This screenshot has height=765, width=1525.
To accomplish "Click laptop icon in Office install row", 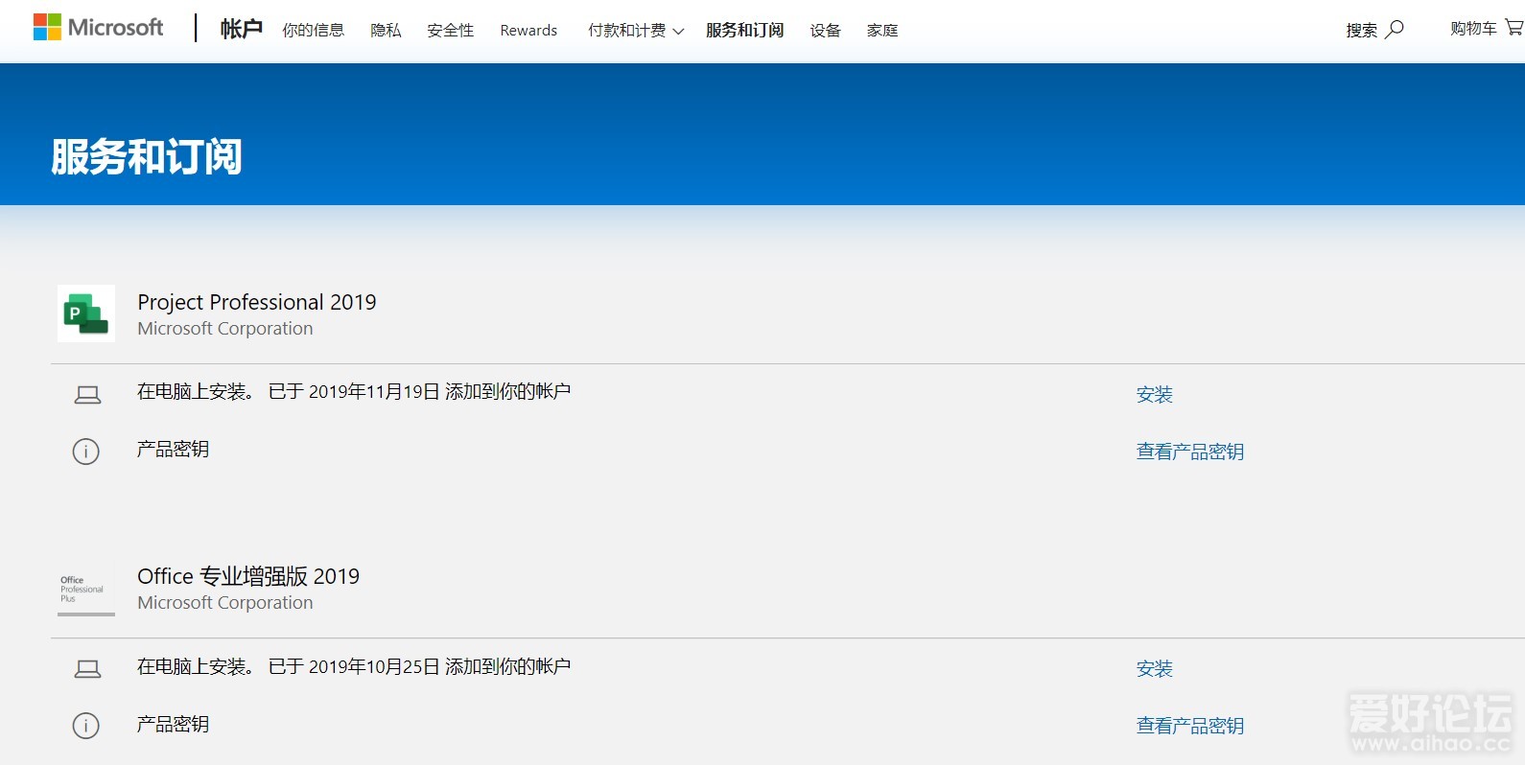I will pos(87,669).
